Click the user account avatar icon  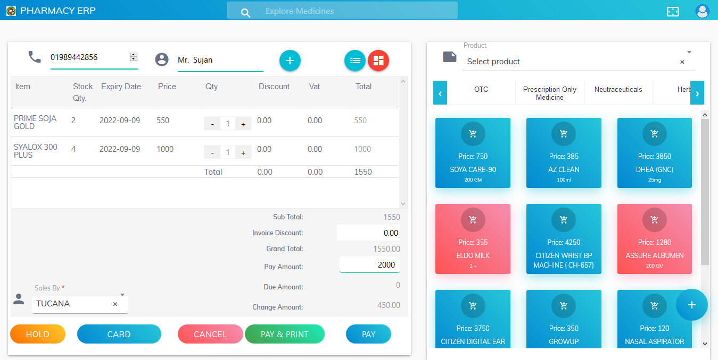click(702, 11)
